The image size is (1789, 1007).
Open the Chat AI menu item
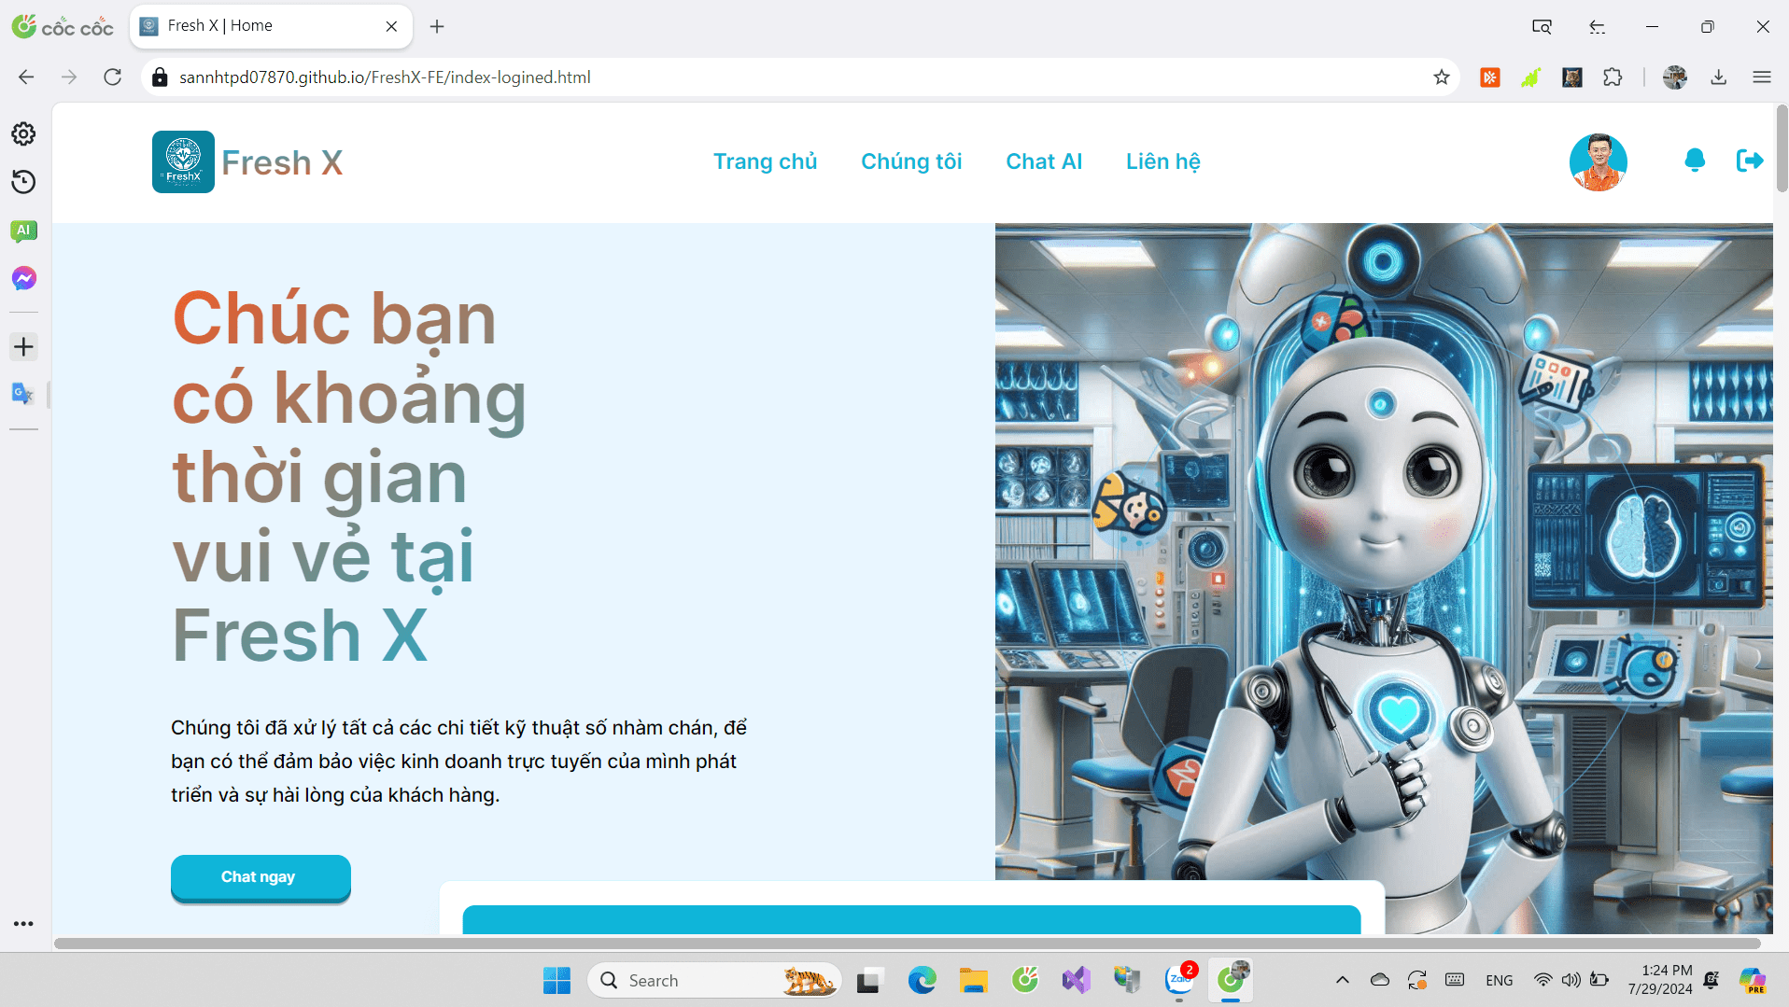click(x=1044, y=161)
